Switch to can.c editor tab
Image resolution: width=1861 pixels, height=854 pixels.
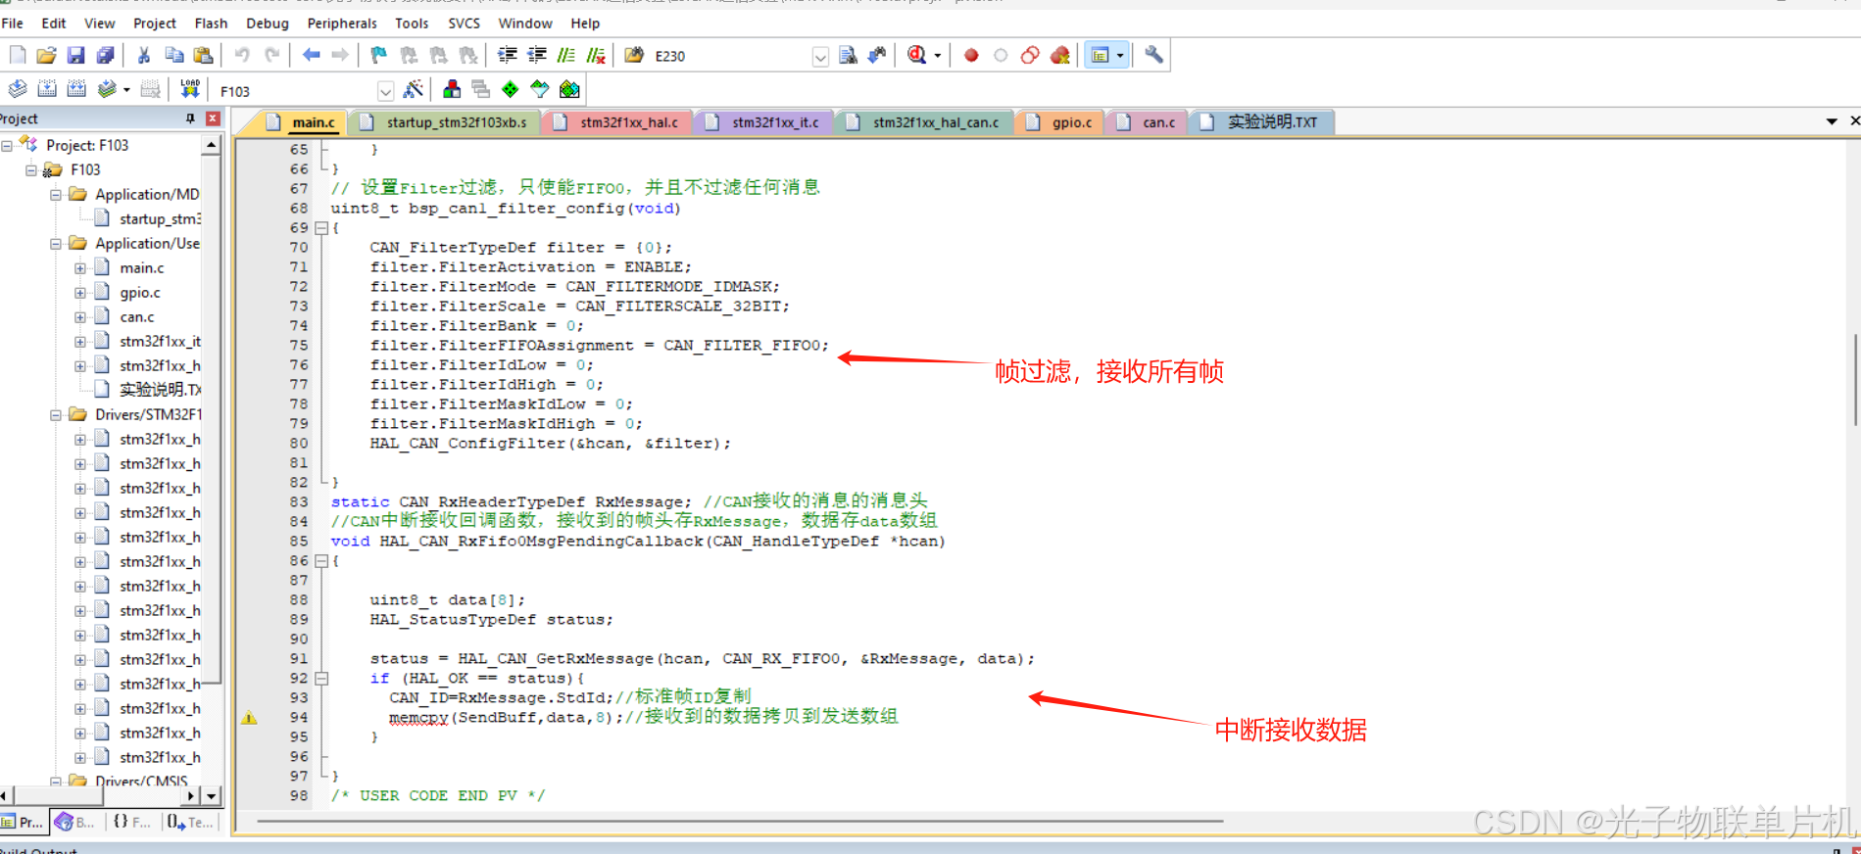pos(1149,122)
